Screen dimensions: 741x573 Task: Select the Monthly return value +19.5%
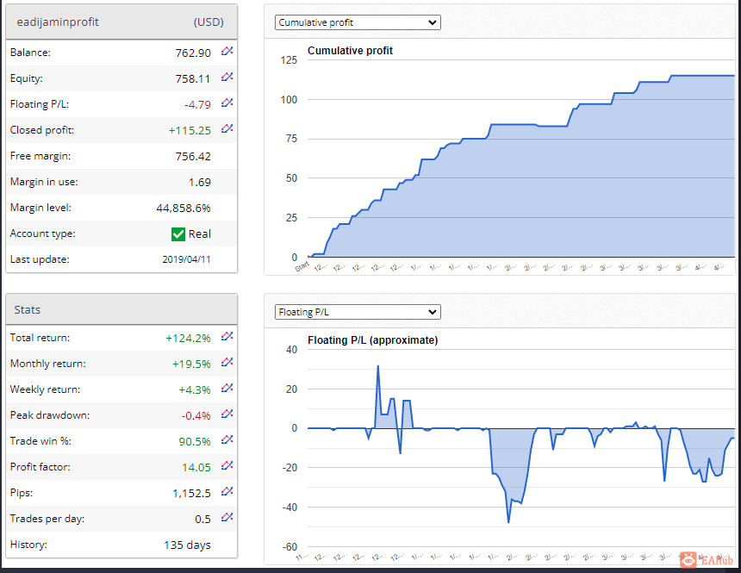click(191, 364)
